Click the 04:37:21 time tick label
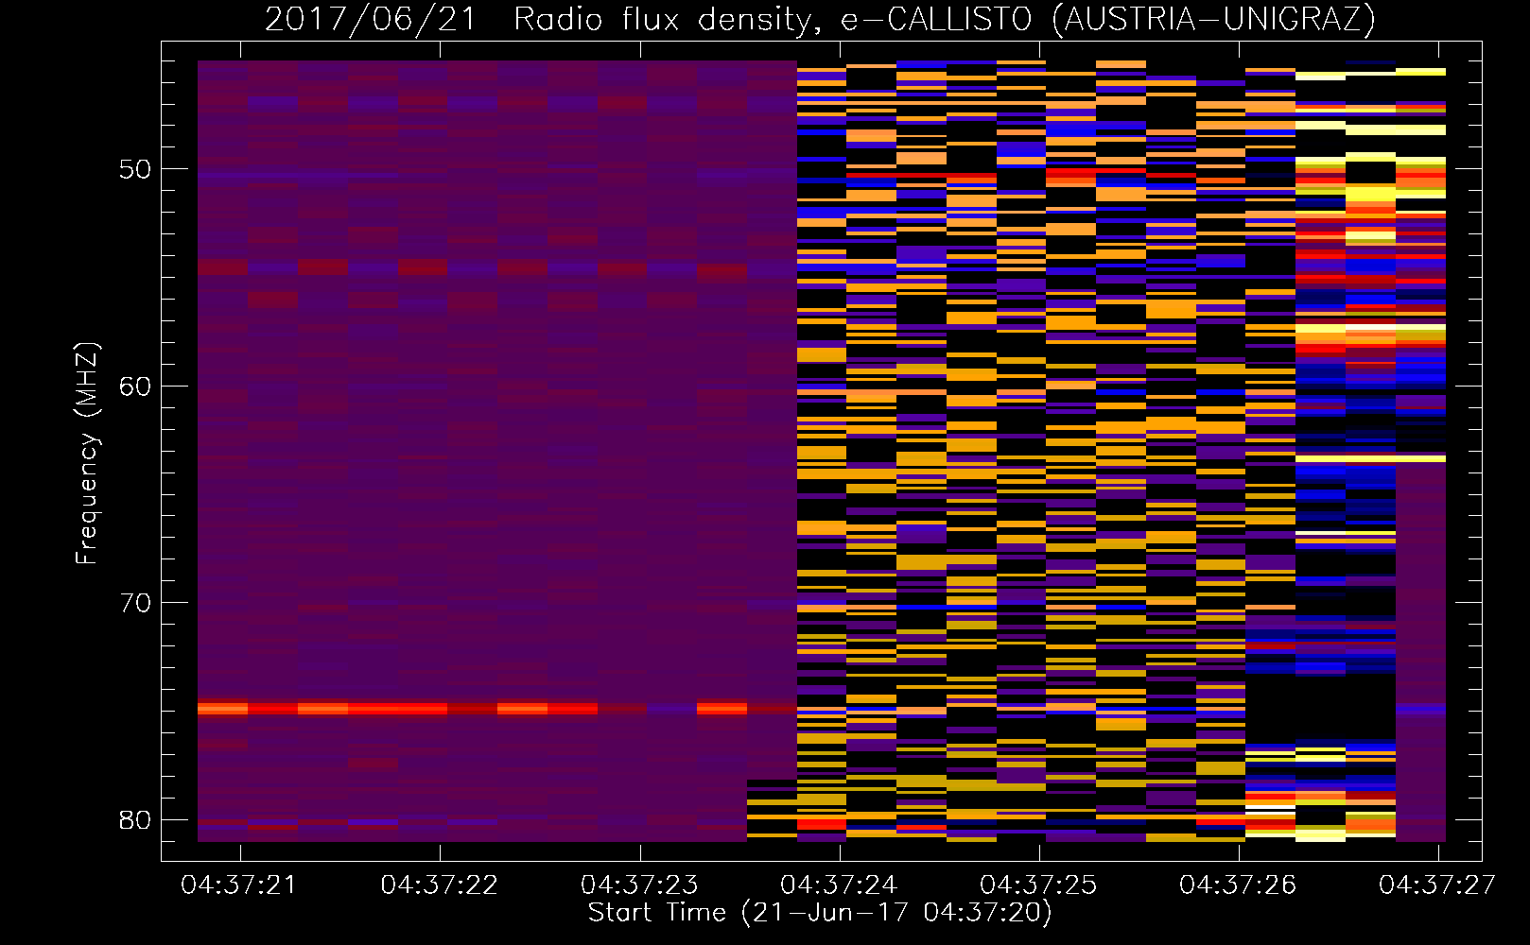 click(239, 885)
